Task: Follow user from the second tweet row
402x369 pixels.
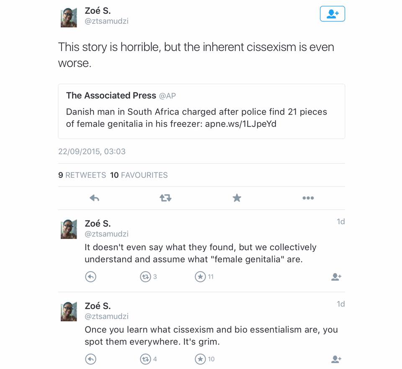Action: pos(336,277)
